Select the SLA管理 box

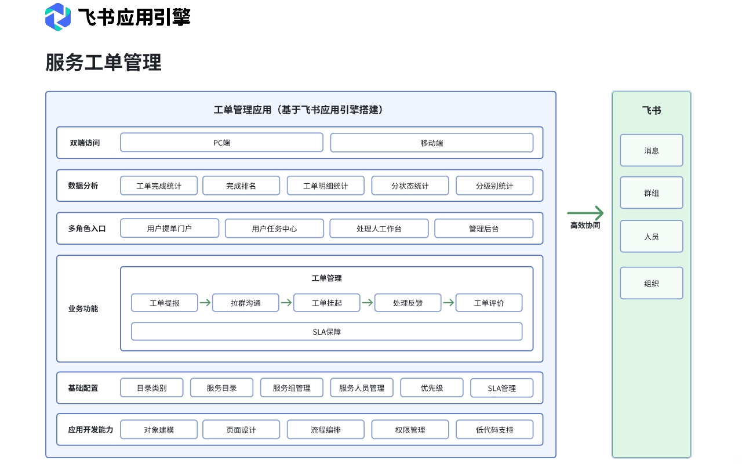pos(502,388)
